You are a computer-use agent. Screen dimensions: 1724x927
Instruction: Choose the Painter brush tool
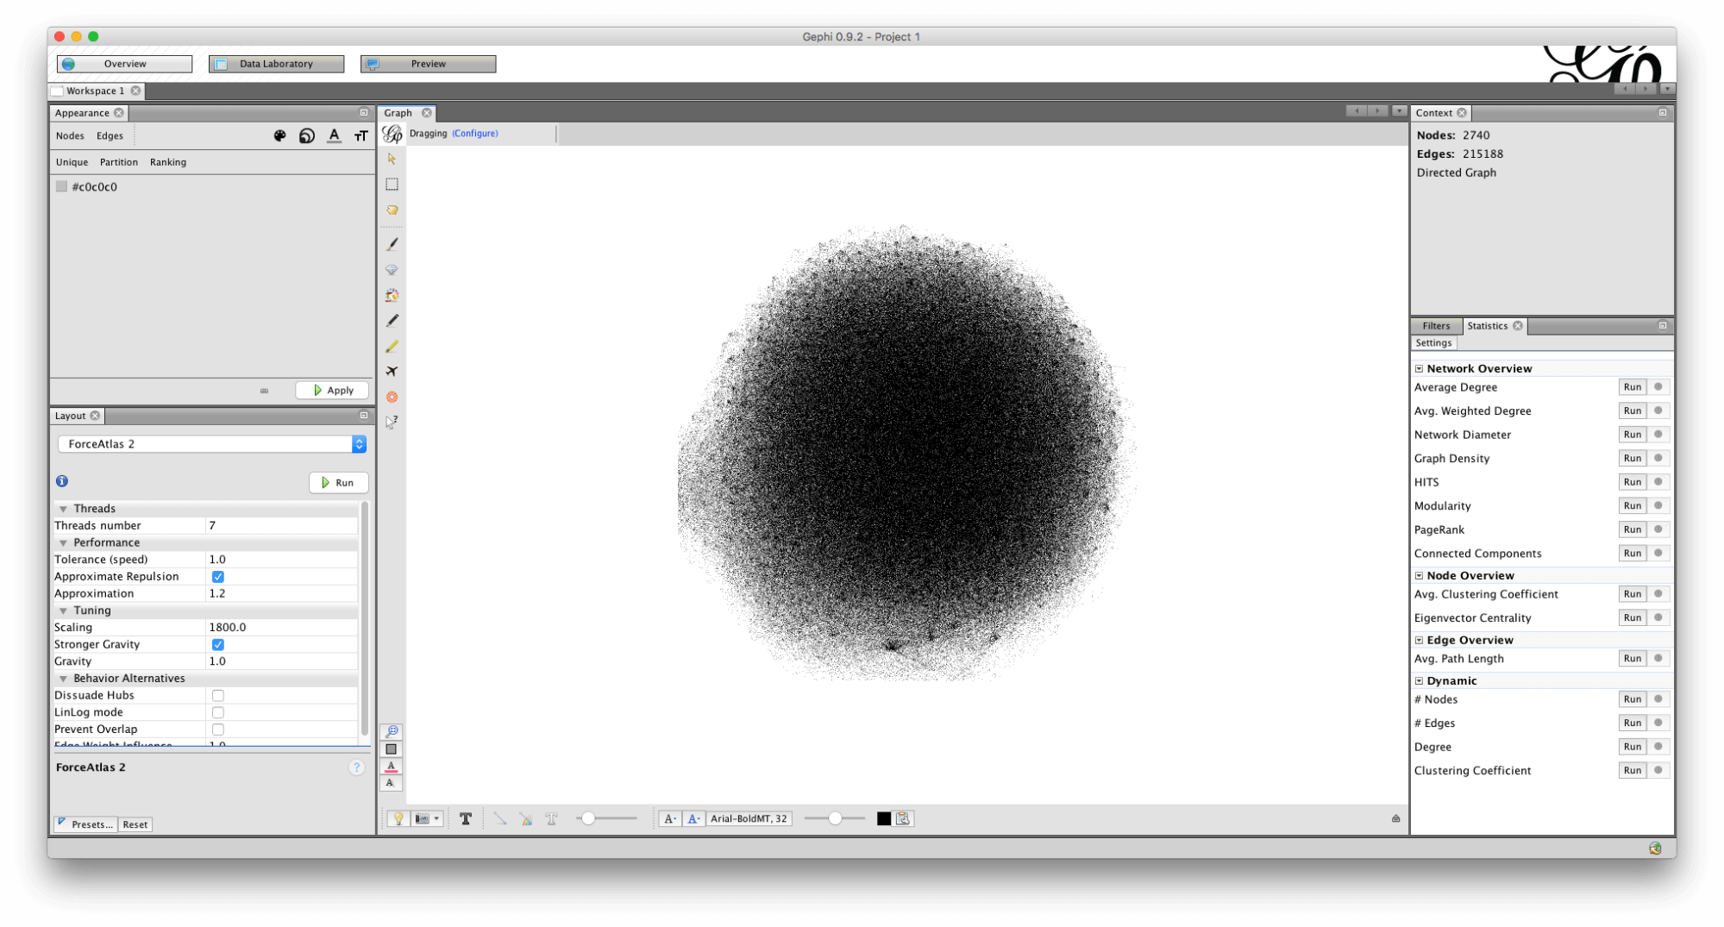tap(392, 245)
